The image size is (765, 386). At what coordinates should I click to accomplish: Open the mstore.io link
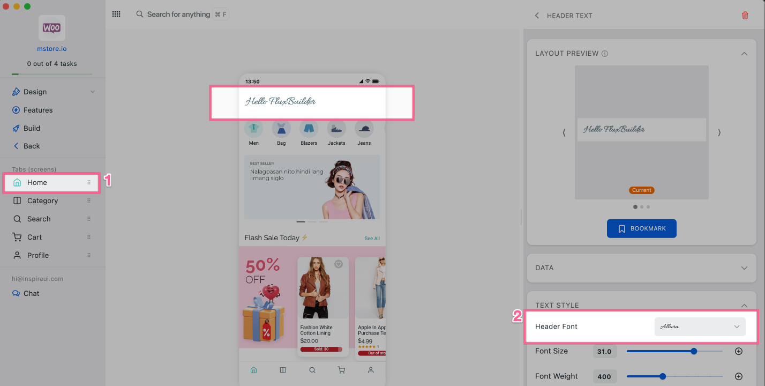pyautogui.click(x=52, y=49)
